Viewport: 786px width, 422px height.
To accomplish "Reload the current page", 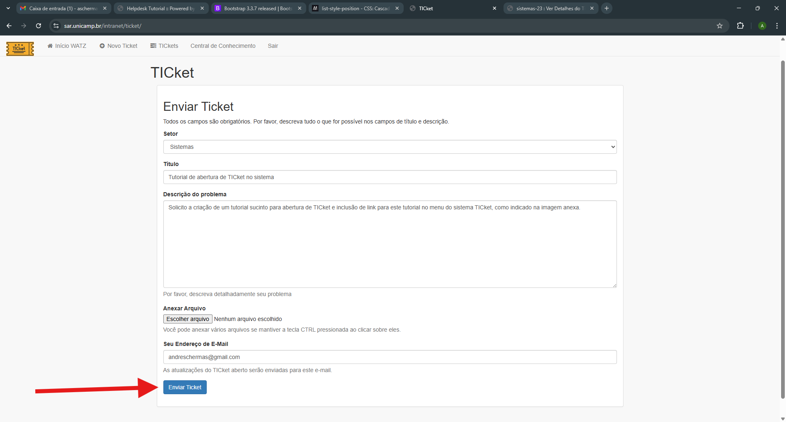I will tap(38, 26).
